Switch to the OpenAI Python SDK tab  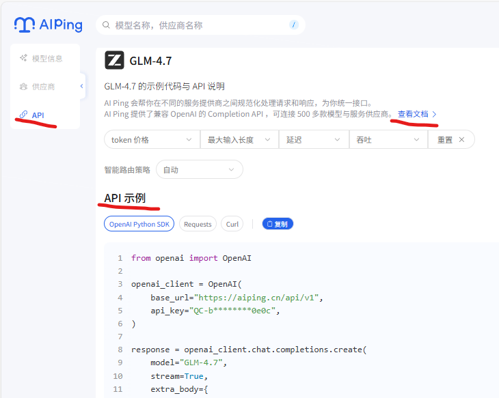coord(139,224)
